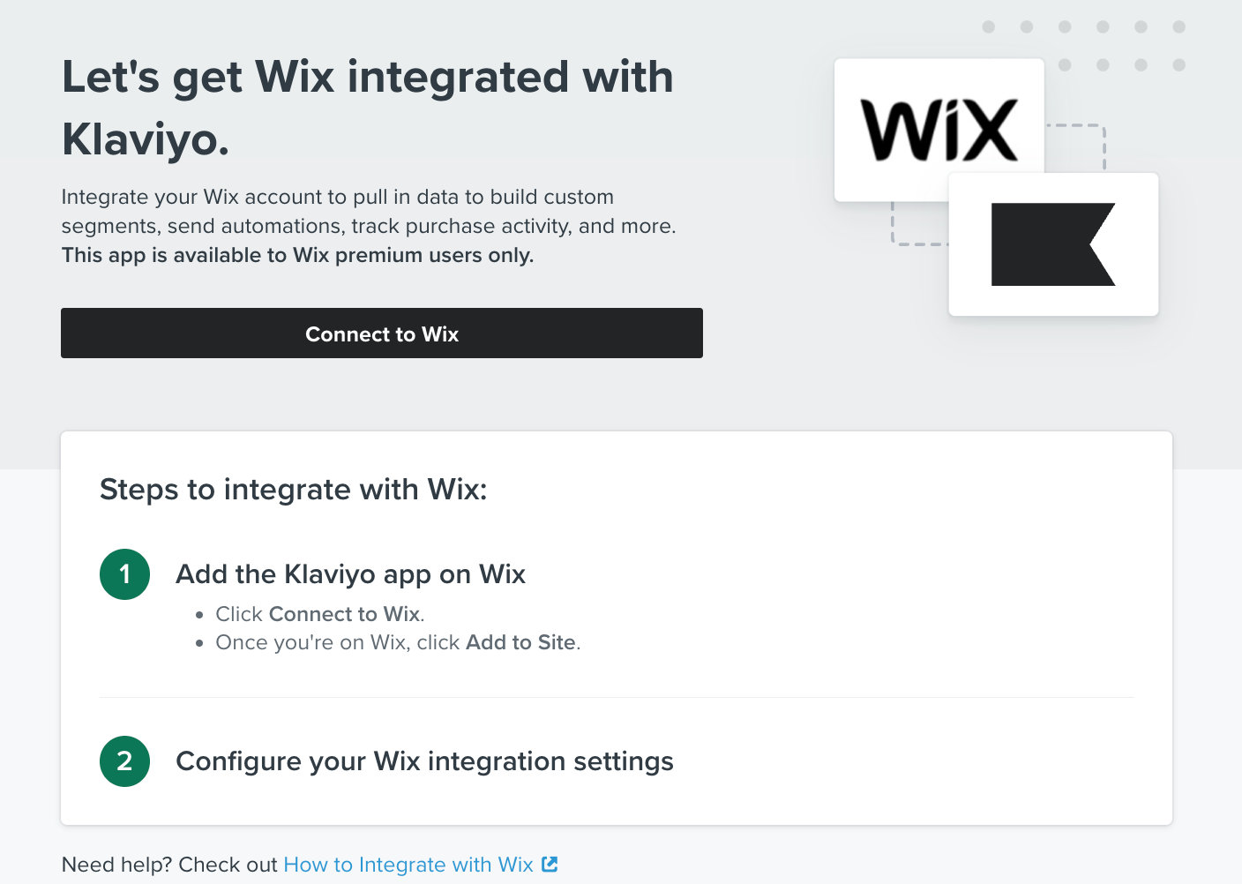The width and height of the screenshot is (1242, 884).
Task: Click the green step 1 circle
Action: 124,574
